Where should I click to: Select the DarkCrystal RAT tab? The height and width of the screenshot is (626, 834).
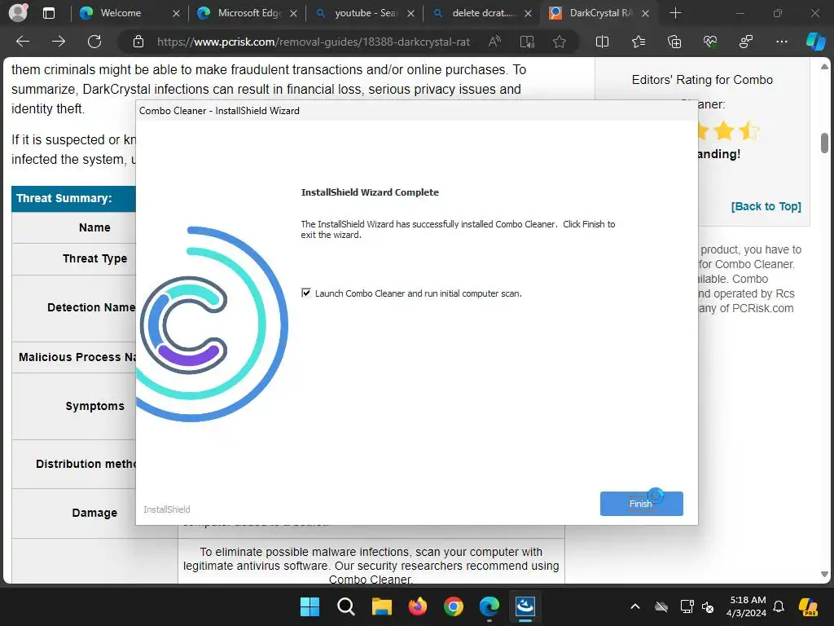(600, 13)
